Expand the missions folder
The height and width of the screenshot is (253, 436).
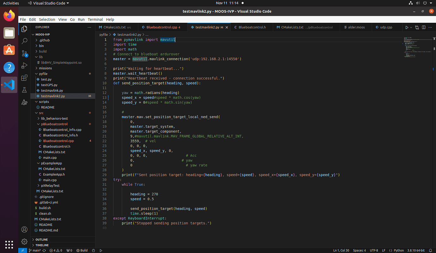click(x=45, y=68)
